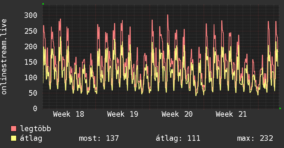Click the 200 y-axis value label

(x=31, y=46)
